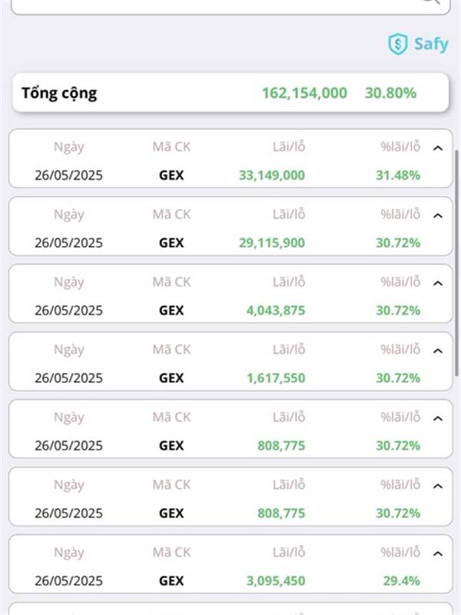This screenshot has height=615, width=461.
Task: Tap the 30.80% total percentage
Action: click(x=390, y=93)
